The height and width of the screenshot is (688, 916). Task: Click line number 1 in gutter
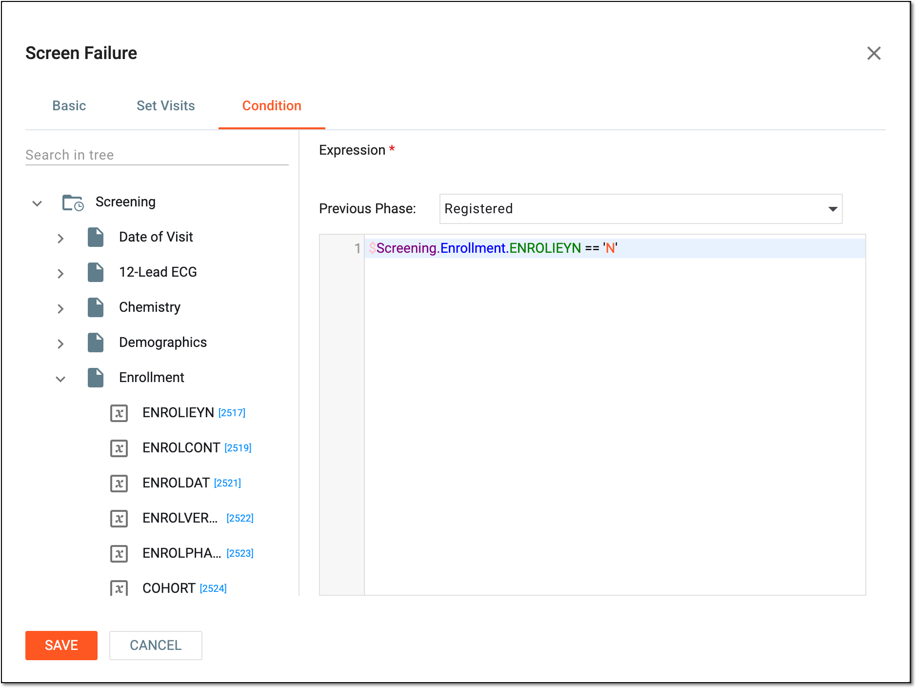[x=358, y=248]
